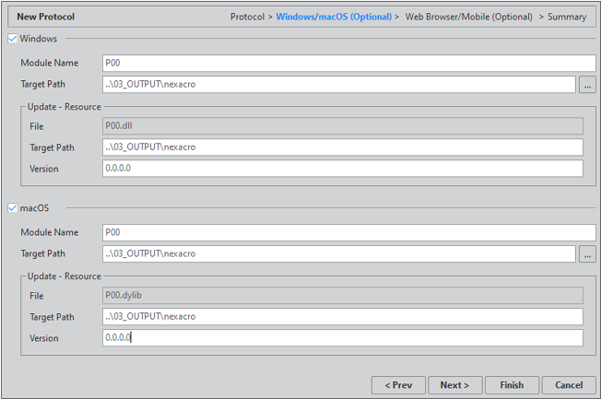Image resolution: width=601 pixels, height=399 pixels.
Task: Click the macOS Version field
Action: tap(342, 338)
